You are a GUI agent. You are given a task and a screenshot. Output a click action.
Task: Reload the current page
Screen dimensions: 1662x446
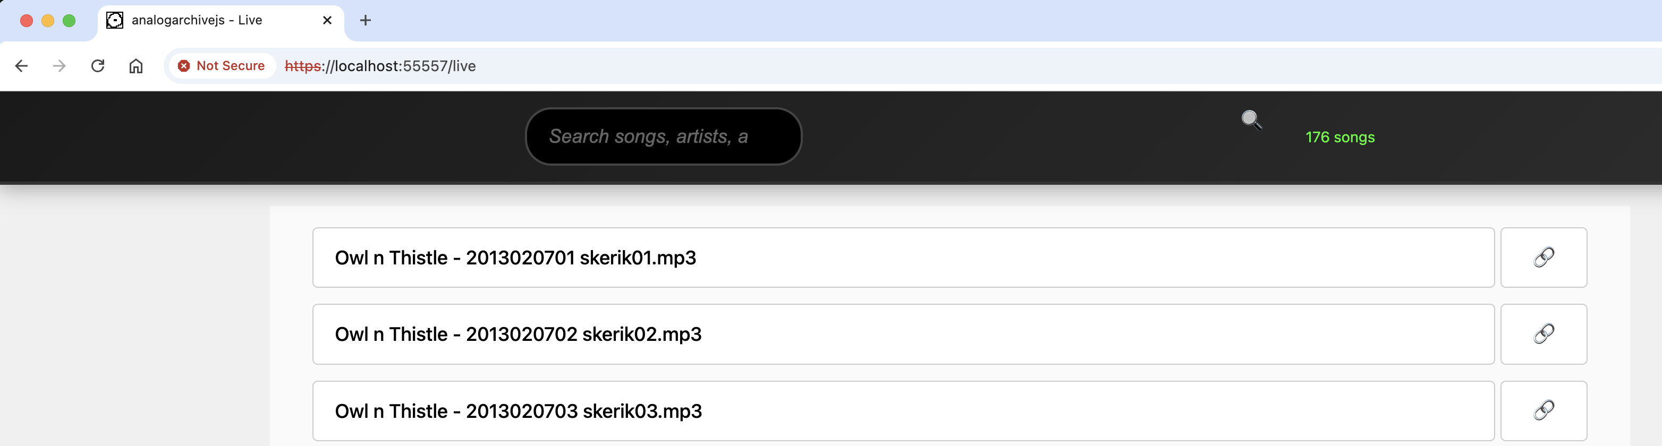click(x=97, y=66)
